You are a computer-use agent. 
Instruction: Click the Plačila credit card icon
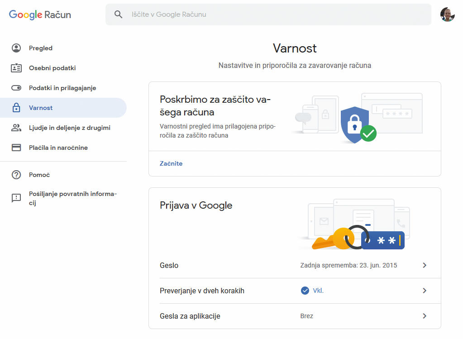pos(16,148)
